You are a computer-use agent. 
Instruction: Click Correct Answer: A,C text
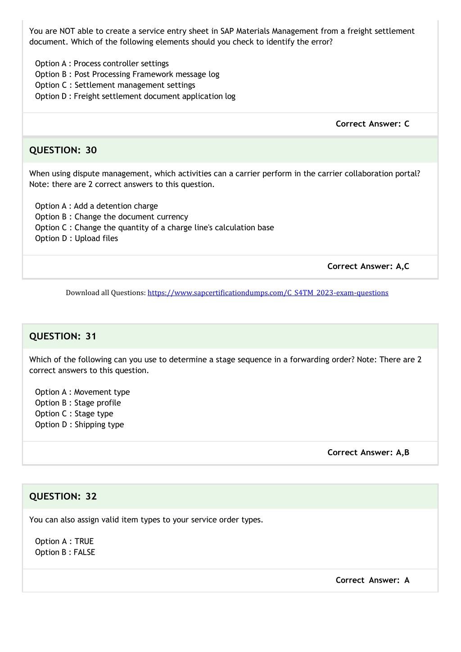pyautogui.click(x=368, y=266)
